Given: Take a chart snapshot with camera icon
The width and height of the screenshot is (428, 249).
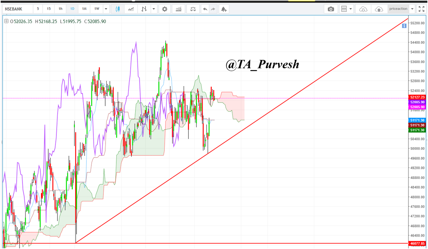Looking at the screenshot, I should point(331,9).
